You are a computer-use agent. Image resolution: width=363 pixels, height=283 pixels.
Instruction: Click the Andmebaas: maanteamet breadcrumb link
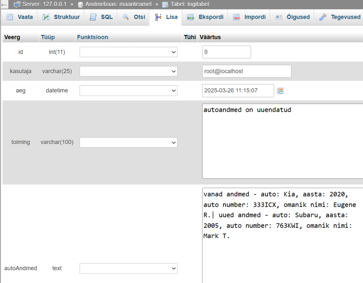(x=119, y=4)
